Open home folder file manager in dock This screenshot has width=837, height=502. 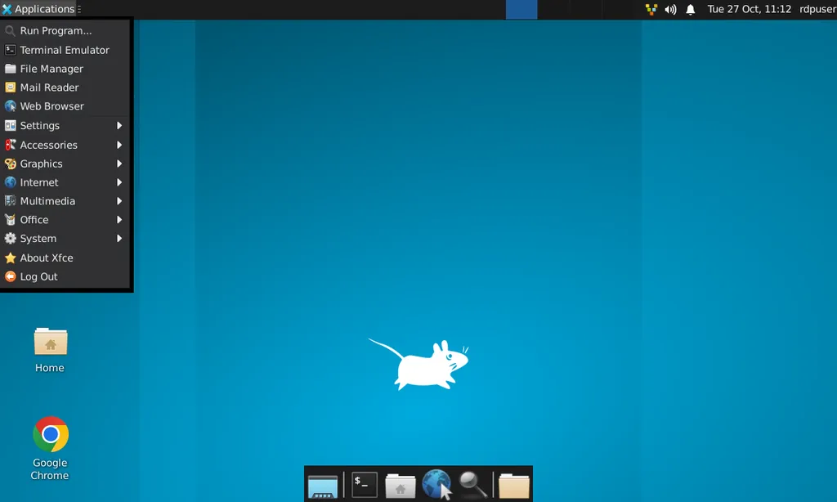[x=401, y=486]
